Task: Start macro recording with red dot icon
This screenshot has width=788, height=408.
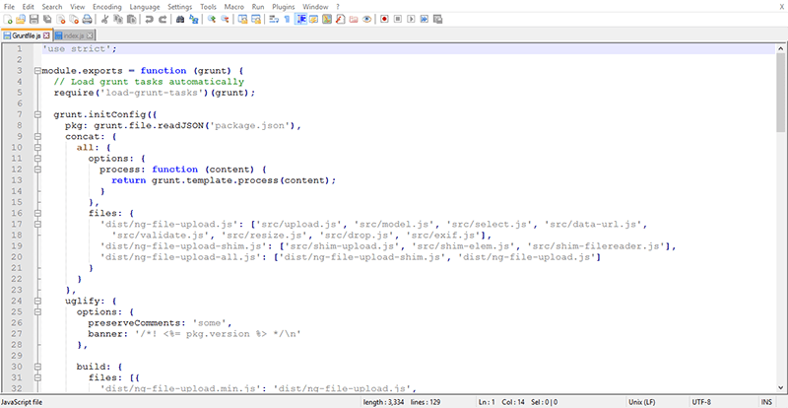Action: (384, 19)
